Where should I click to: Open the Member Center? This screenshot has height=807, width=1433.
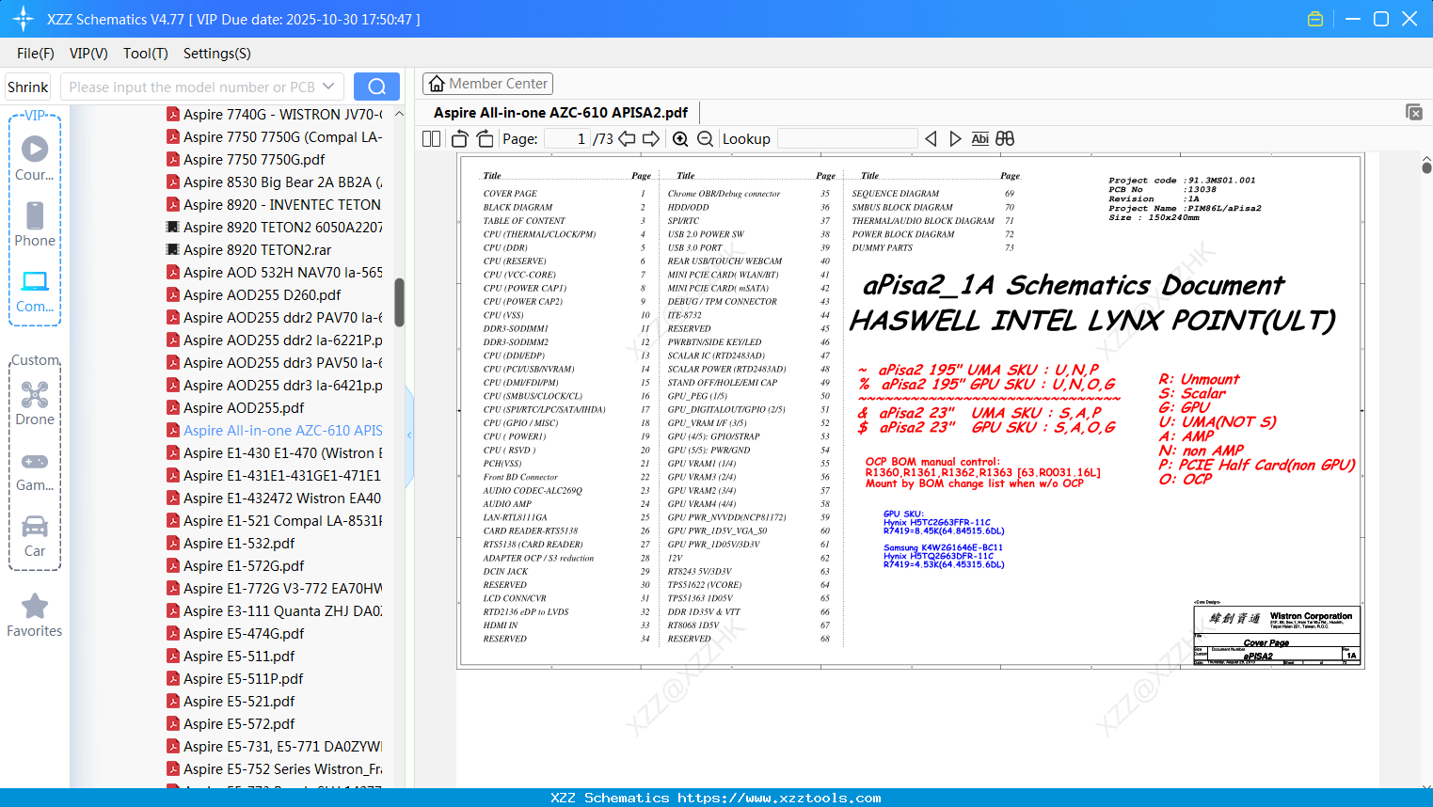point(487,84)
